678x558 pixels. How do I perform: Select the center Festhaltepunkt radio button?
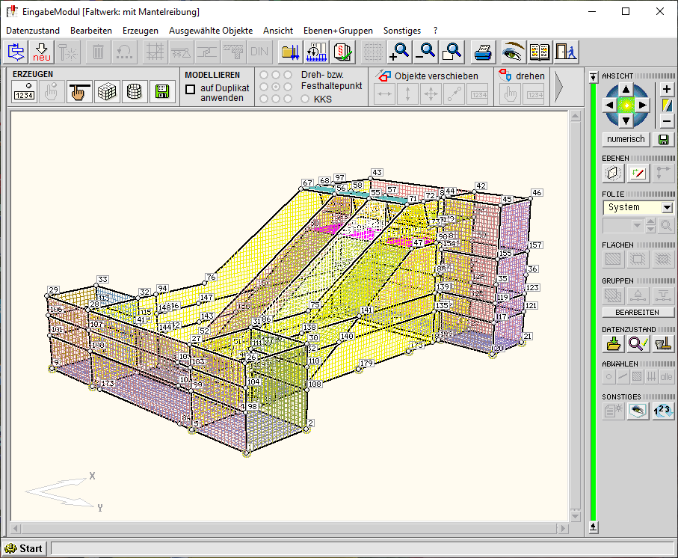276,87
